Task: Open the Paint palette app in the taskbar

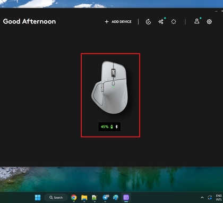Action: pos(116,197)
